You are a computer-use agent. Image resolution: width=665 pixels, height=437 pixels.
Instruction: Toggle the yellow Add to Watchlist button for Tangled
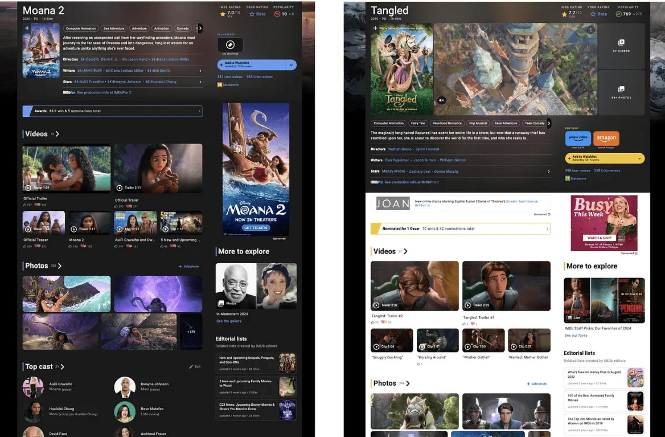599,158
